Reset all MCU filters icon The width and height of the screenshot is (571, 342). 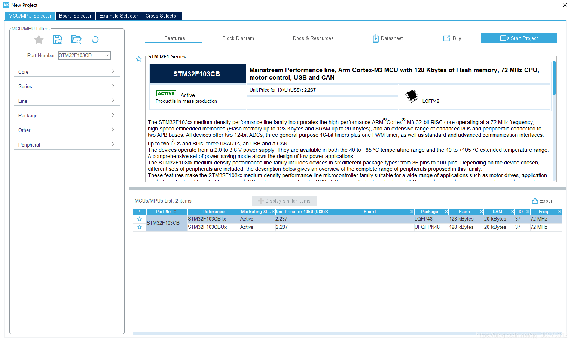coord(95,40)
